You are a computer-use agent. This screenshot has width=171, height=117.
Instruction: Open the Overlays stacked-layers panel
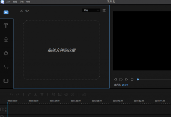click(6, 53)
